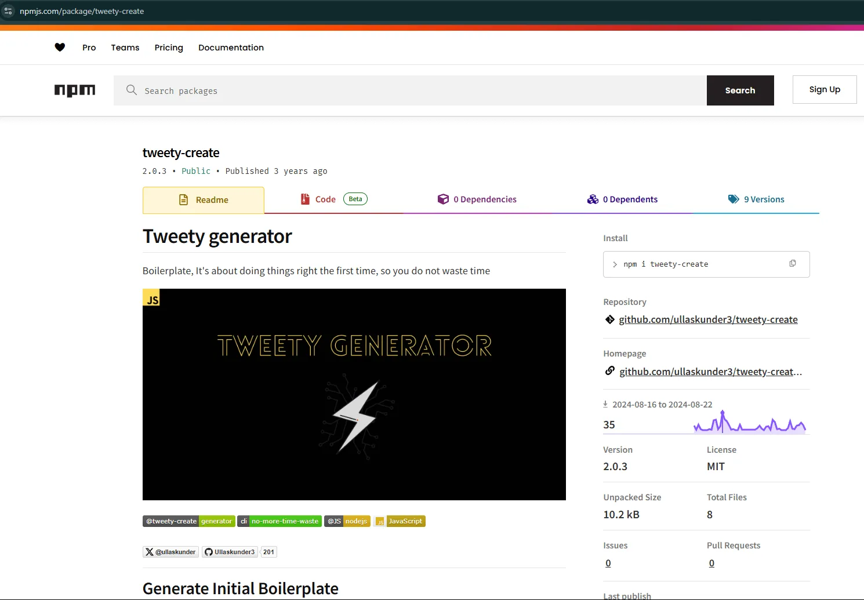Open the GitHub repository link
Viewport: 864px width, 600px height.
[x=708, y=319]
